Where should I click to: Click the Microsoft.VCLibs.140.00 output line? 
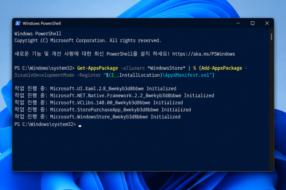pos(99,103)
